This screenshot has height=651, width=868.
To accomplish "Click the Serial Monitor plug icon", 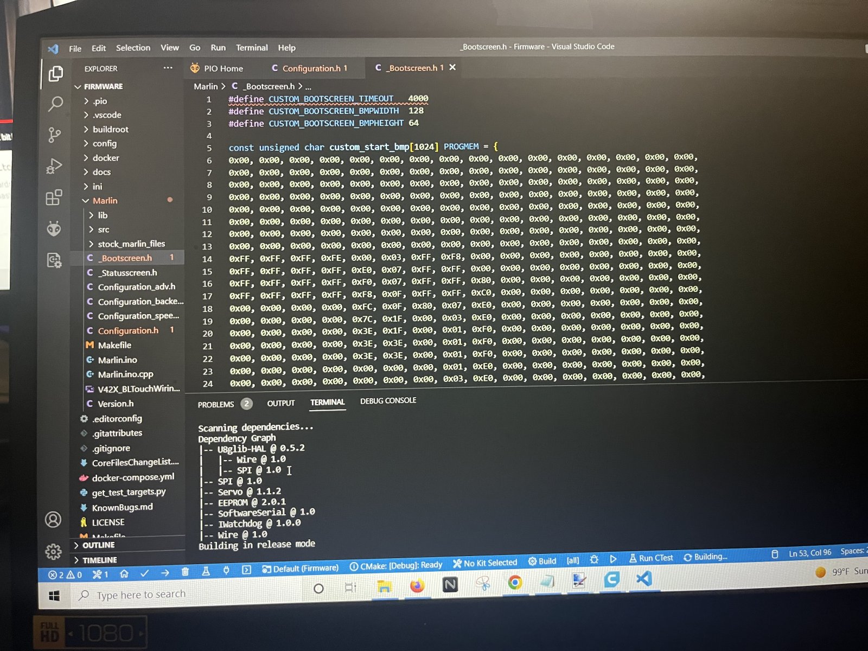I will [x=226, y=570].
